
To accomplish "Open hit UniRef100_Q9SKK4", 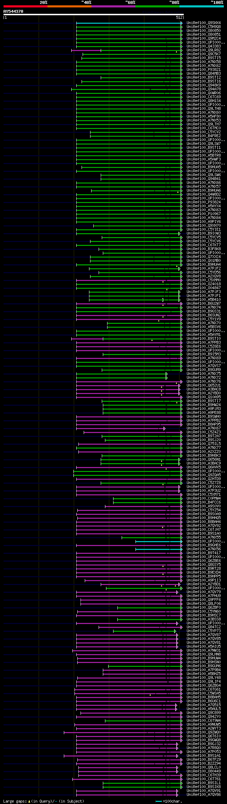I will coord(204,23).
